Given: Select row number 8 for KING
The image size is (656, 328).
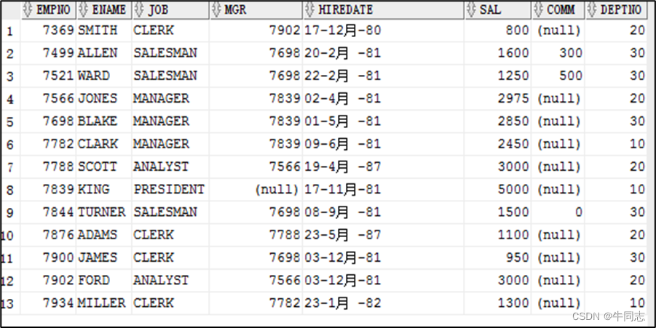Looking at the screenshot, I should pyautogui.click(x=10, y=190).
